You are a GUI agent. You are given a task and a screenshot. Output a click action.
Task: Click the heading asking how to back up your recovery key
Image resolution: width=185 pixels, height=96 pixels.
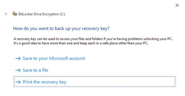coord(61,28)
